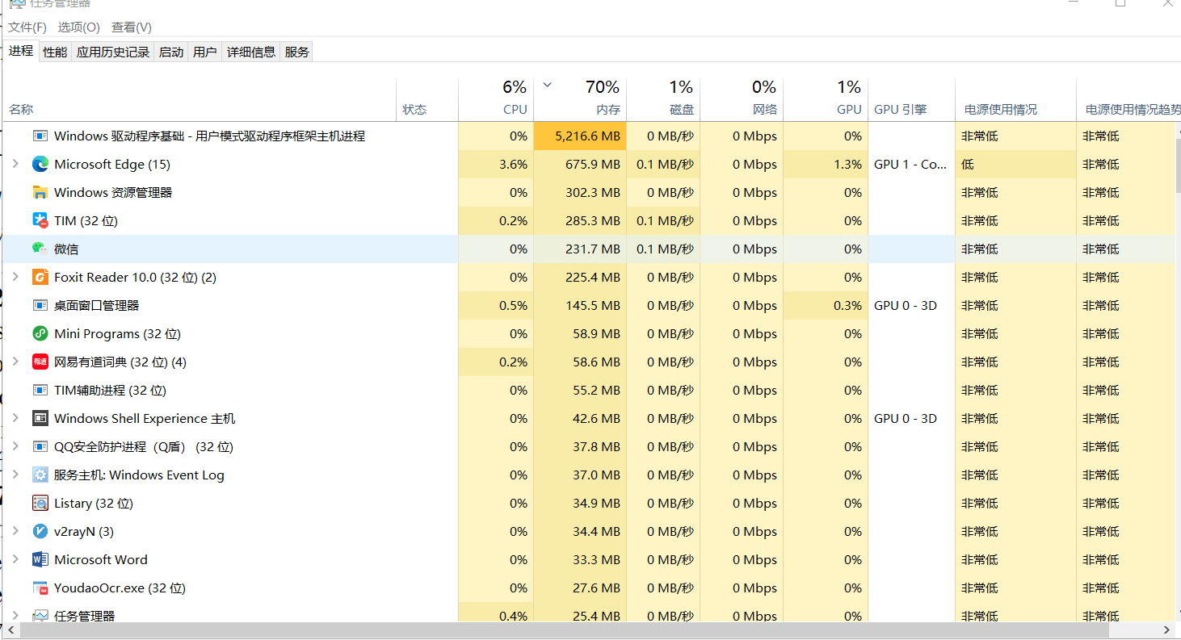Expand the Microsoft Word process group
This screenshot has height=640, width=1181.
pyautogui.click(x=15, y=559)
